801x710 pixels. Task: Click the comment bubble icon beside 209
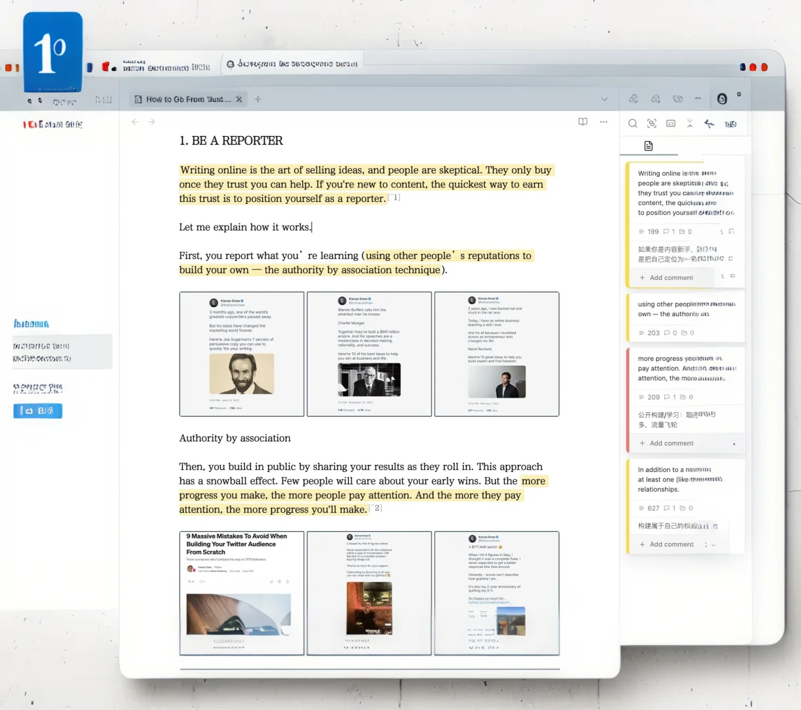(x=667, y=398)
